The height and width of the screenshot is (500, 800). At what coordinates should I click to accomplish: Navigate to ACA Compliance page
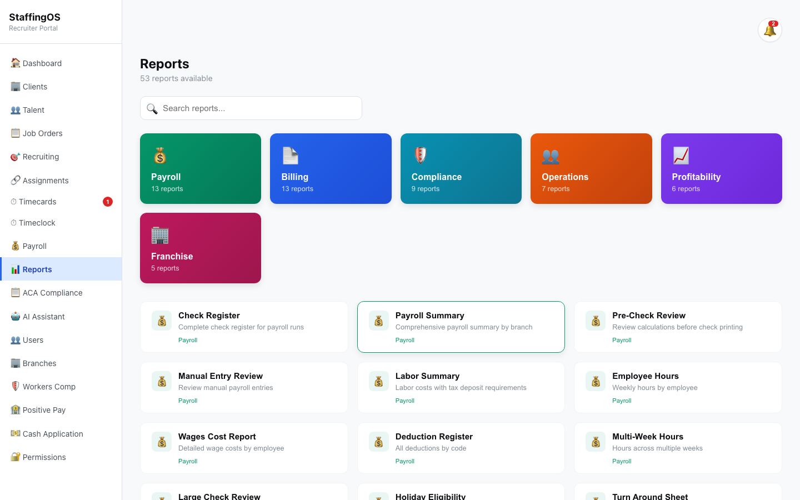(x=52, y=293)
